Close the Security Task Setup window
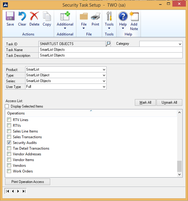This screenshot has width=188, height=201. pos(179,4)
